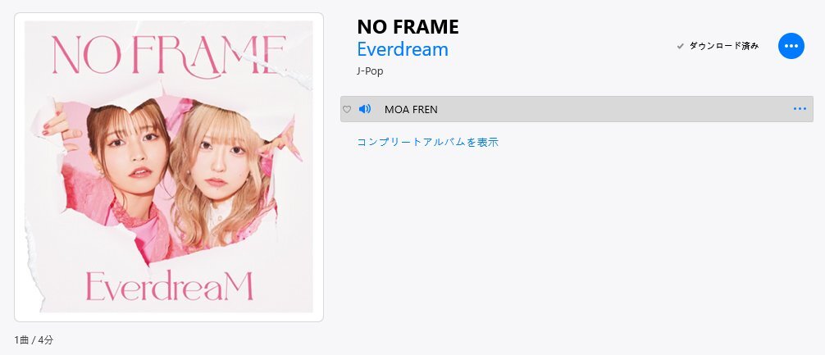Click the ダウンロード済み status label

(x=724, y=46)
